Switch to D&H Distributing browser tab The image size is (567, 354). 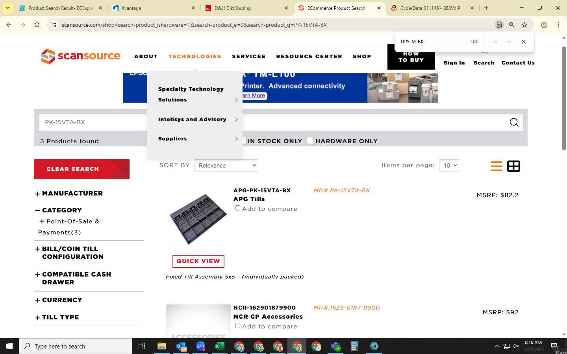[x=247, y=8]
